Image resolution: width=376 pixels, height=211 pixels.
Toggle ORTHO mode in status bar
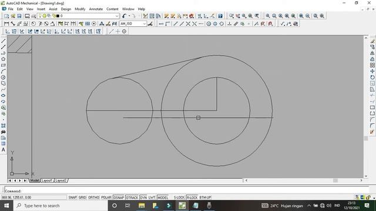pyautogui.click(x=93, y=198)
